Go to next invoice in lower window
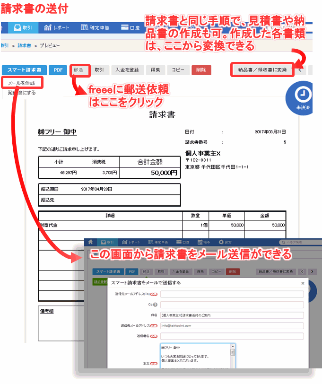This screenshot has height=384, width=322. (x=312, y=271)
